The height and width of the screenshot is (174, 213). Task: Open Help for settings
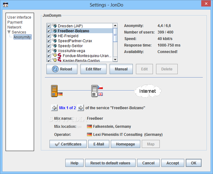[x=74, y=163]
